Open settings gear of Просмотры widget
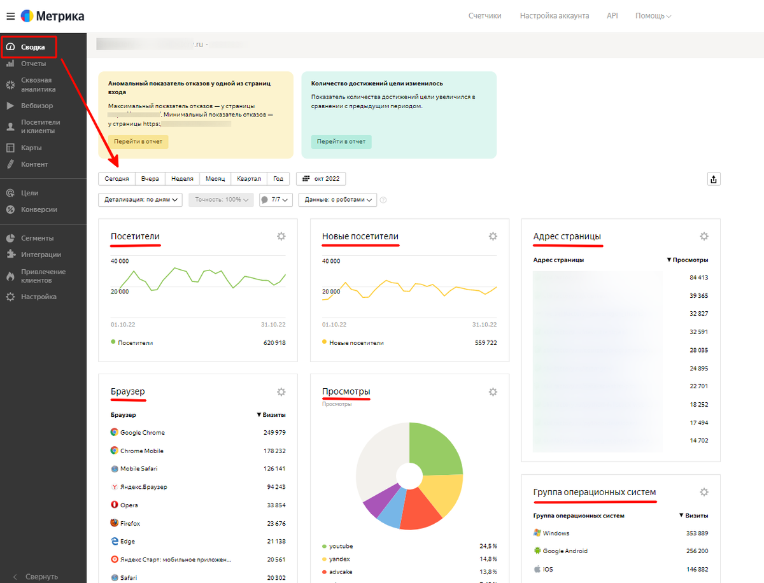Screen dimensions: 764x583 [493, 391]
